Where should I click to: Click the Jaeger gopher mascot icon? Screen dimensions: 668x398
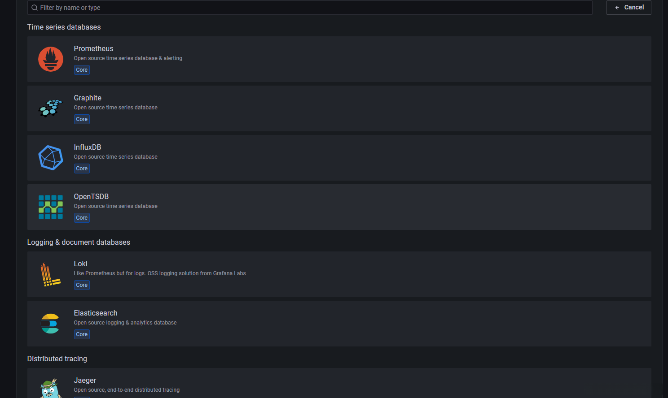click(x=51, y=389)
